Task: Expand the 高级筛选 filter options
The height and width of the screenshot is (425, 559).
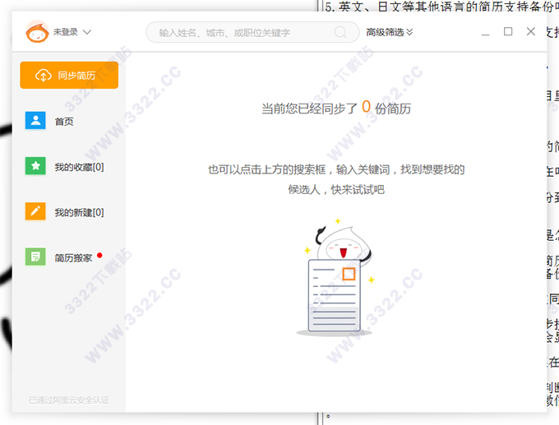Action: [390, 32]
